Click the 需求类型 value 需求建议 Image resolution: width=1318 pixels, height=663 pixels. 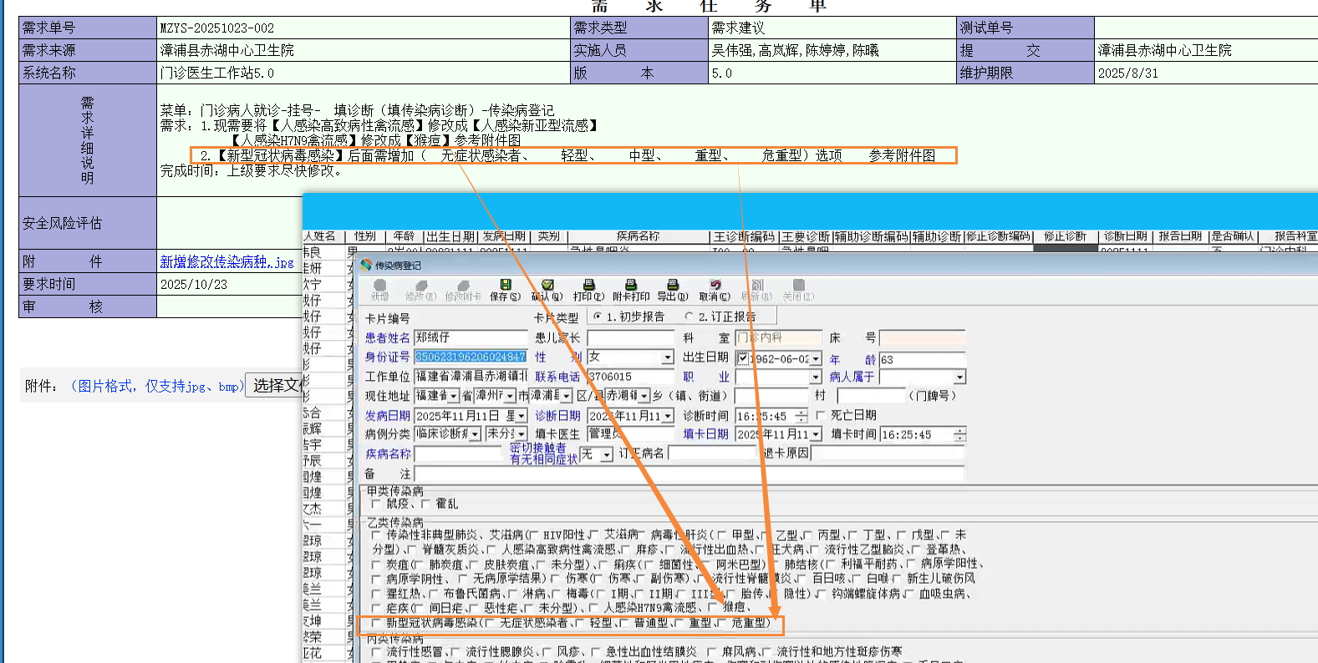pyautogui.click(x=738, y=28)
